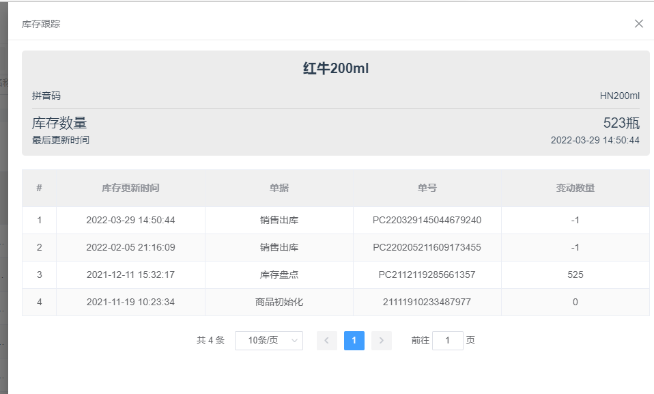Click the 单据 column header
Viewport: 654px width, 394px height.
click(279, 188)
